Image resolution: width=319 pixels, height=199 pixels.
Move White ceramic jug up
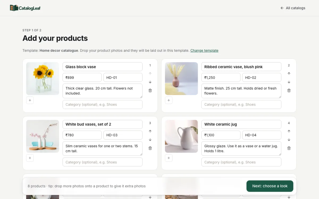tap(289, 131)
